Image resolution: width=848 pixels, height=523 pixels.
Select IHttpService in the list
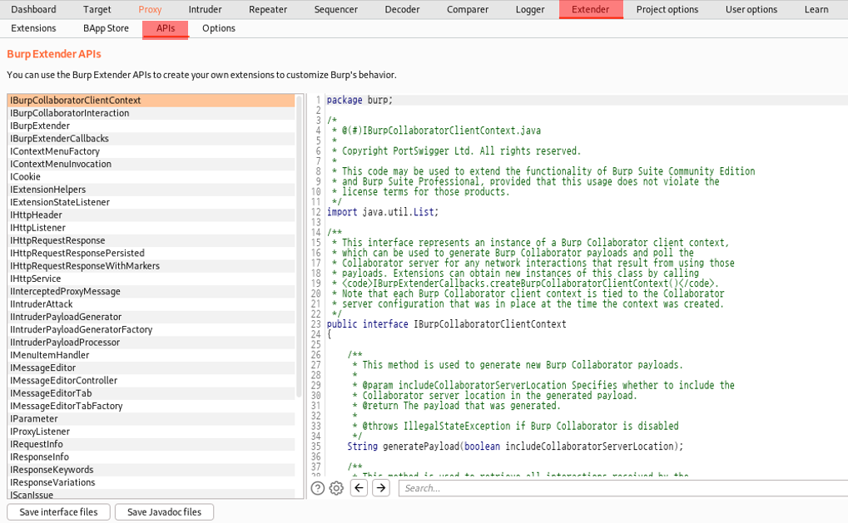tap(151, 279)
